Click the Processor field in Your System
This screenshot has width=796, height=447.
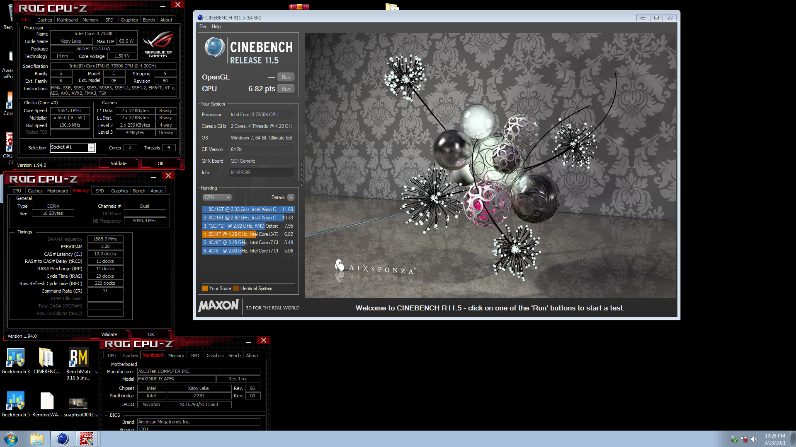(262, 115)
